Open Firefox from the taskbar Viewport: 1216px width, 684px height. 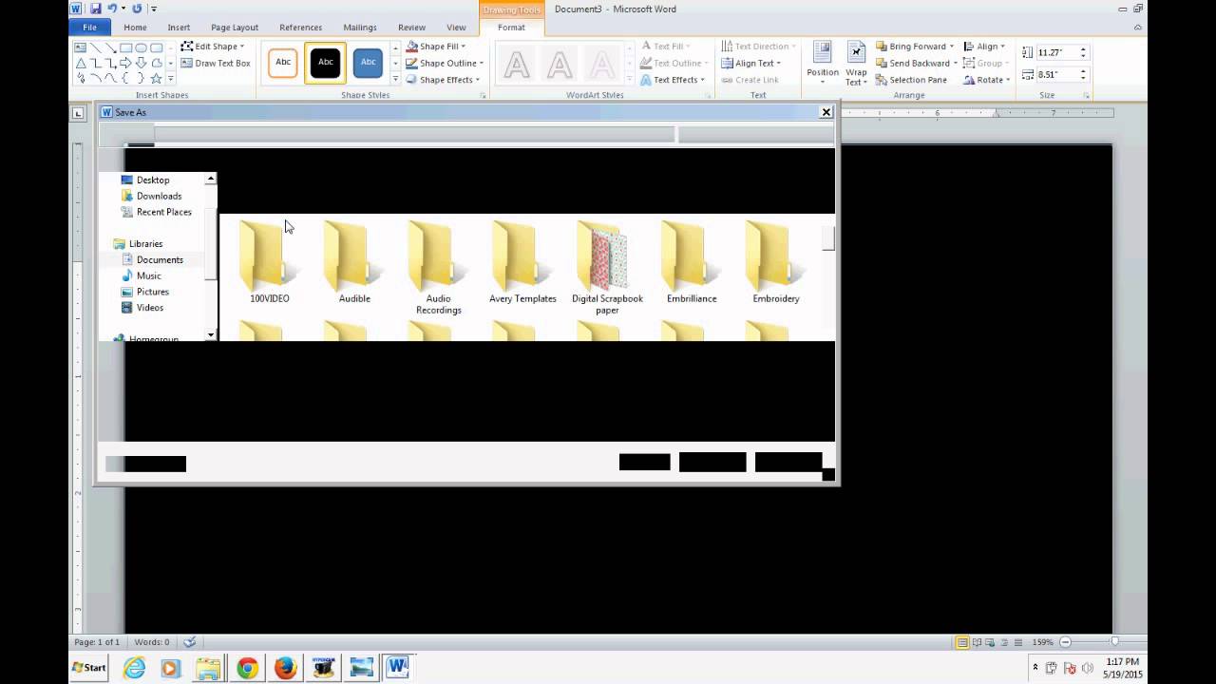click(285, 668)
